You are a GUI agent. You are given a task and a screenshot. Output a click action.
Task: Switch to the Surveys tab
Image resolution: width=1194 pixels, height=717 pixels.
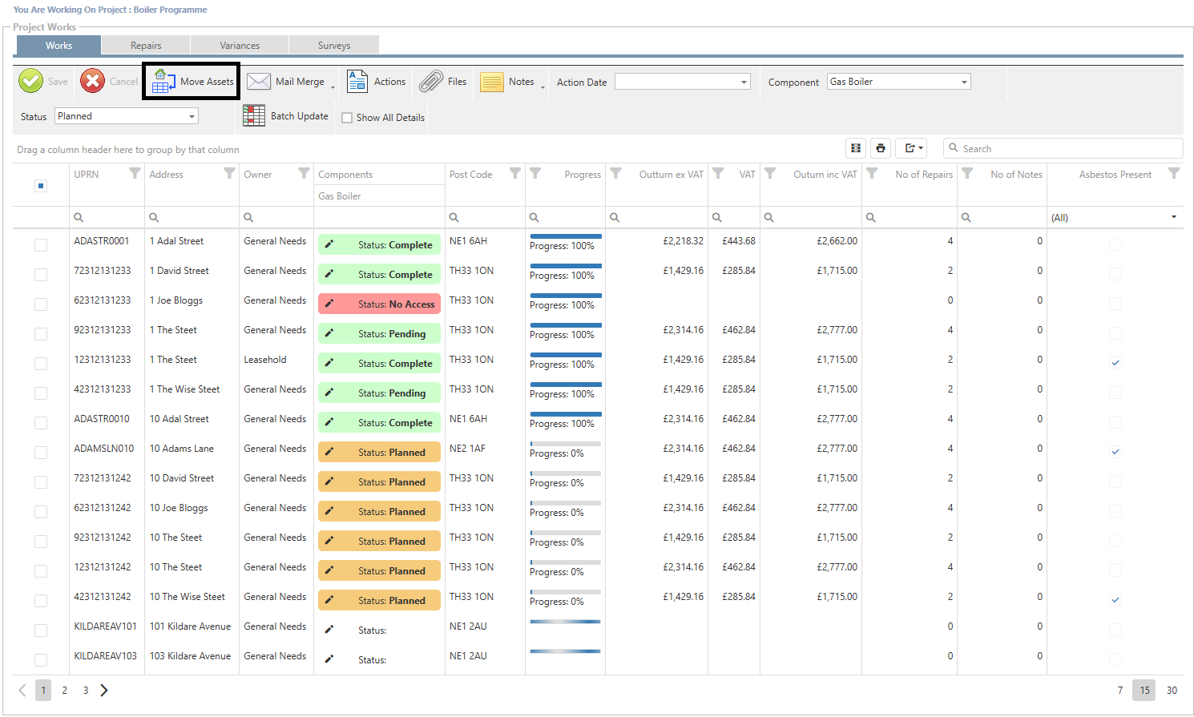tap(334, 46)
